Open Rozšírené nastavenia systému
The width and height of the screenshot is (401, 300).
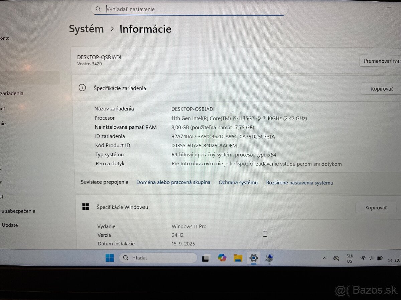coord(299,182)
